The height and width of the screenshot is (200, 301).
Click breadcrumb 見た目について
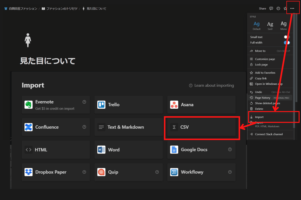[x=94, y=9]
